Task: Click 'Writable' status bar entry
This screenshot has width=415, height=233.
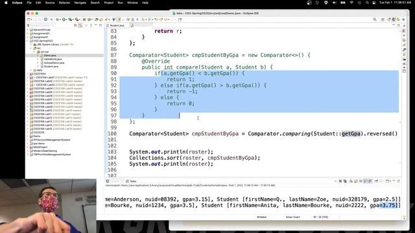Action: 261,217
